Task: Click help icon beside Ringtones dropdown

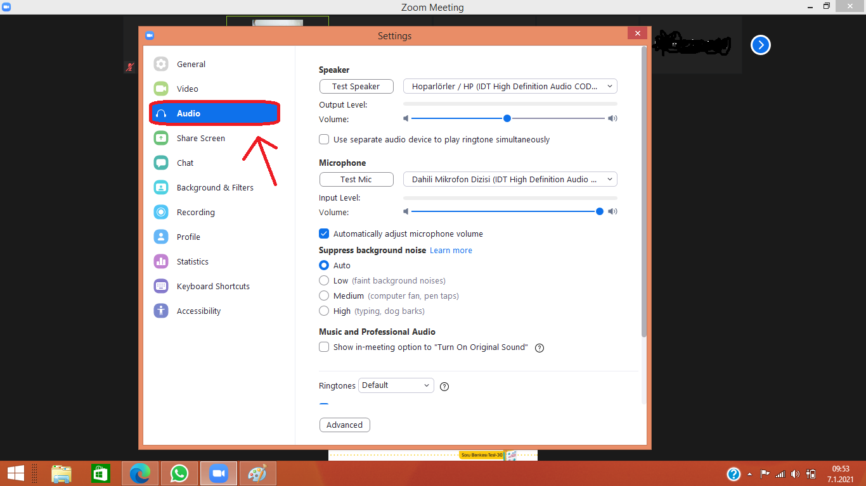Action: 444,386
